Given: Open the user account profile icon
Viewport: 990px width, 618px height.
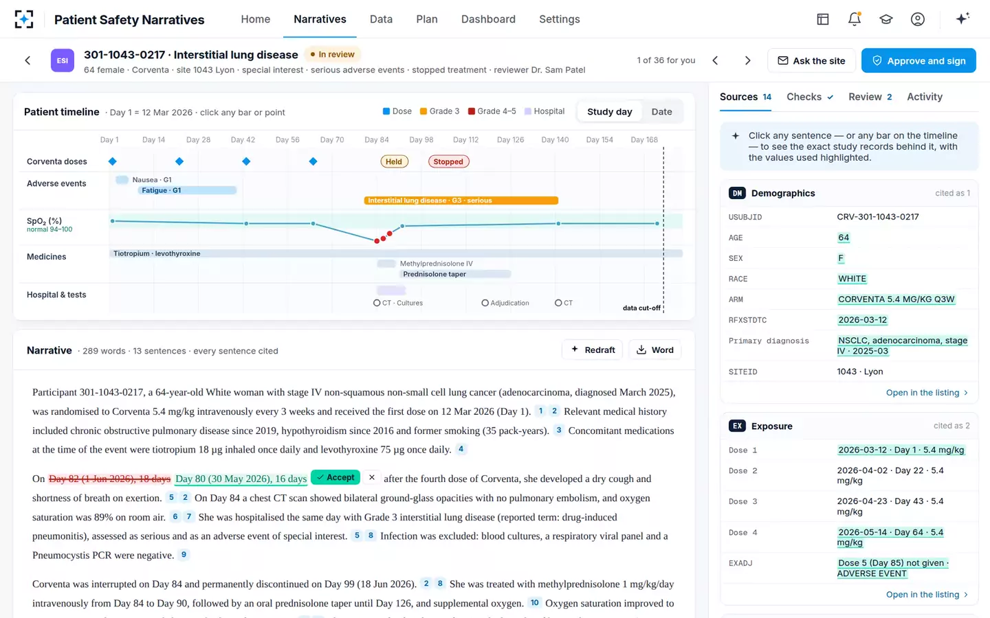Looking at the screenshot, I should point(918,19).
